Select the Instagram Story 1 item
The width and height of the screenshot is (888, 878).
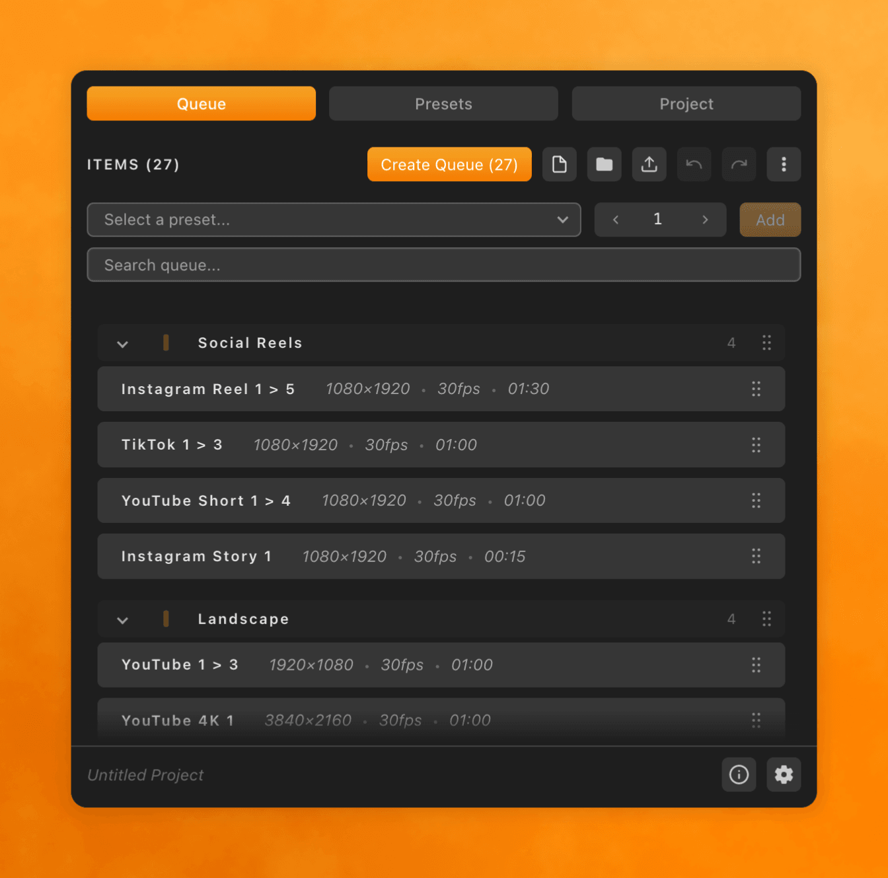[441, 557]
